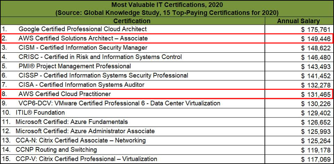Click salary value $ 119,178
The image size is (334, 164).
pyautogui.click(x=316, y=150)
